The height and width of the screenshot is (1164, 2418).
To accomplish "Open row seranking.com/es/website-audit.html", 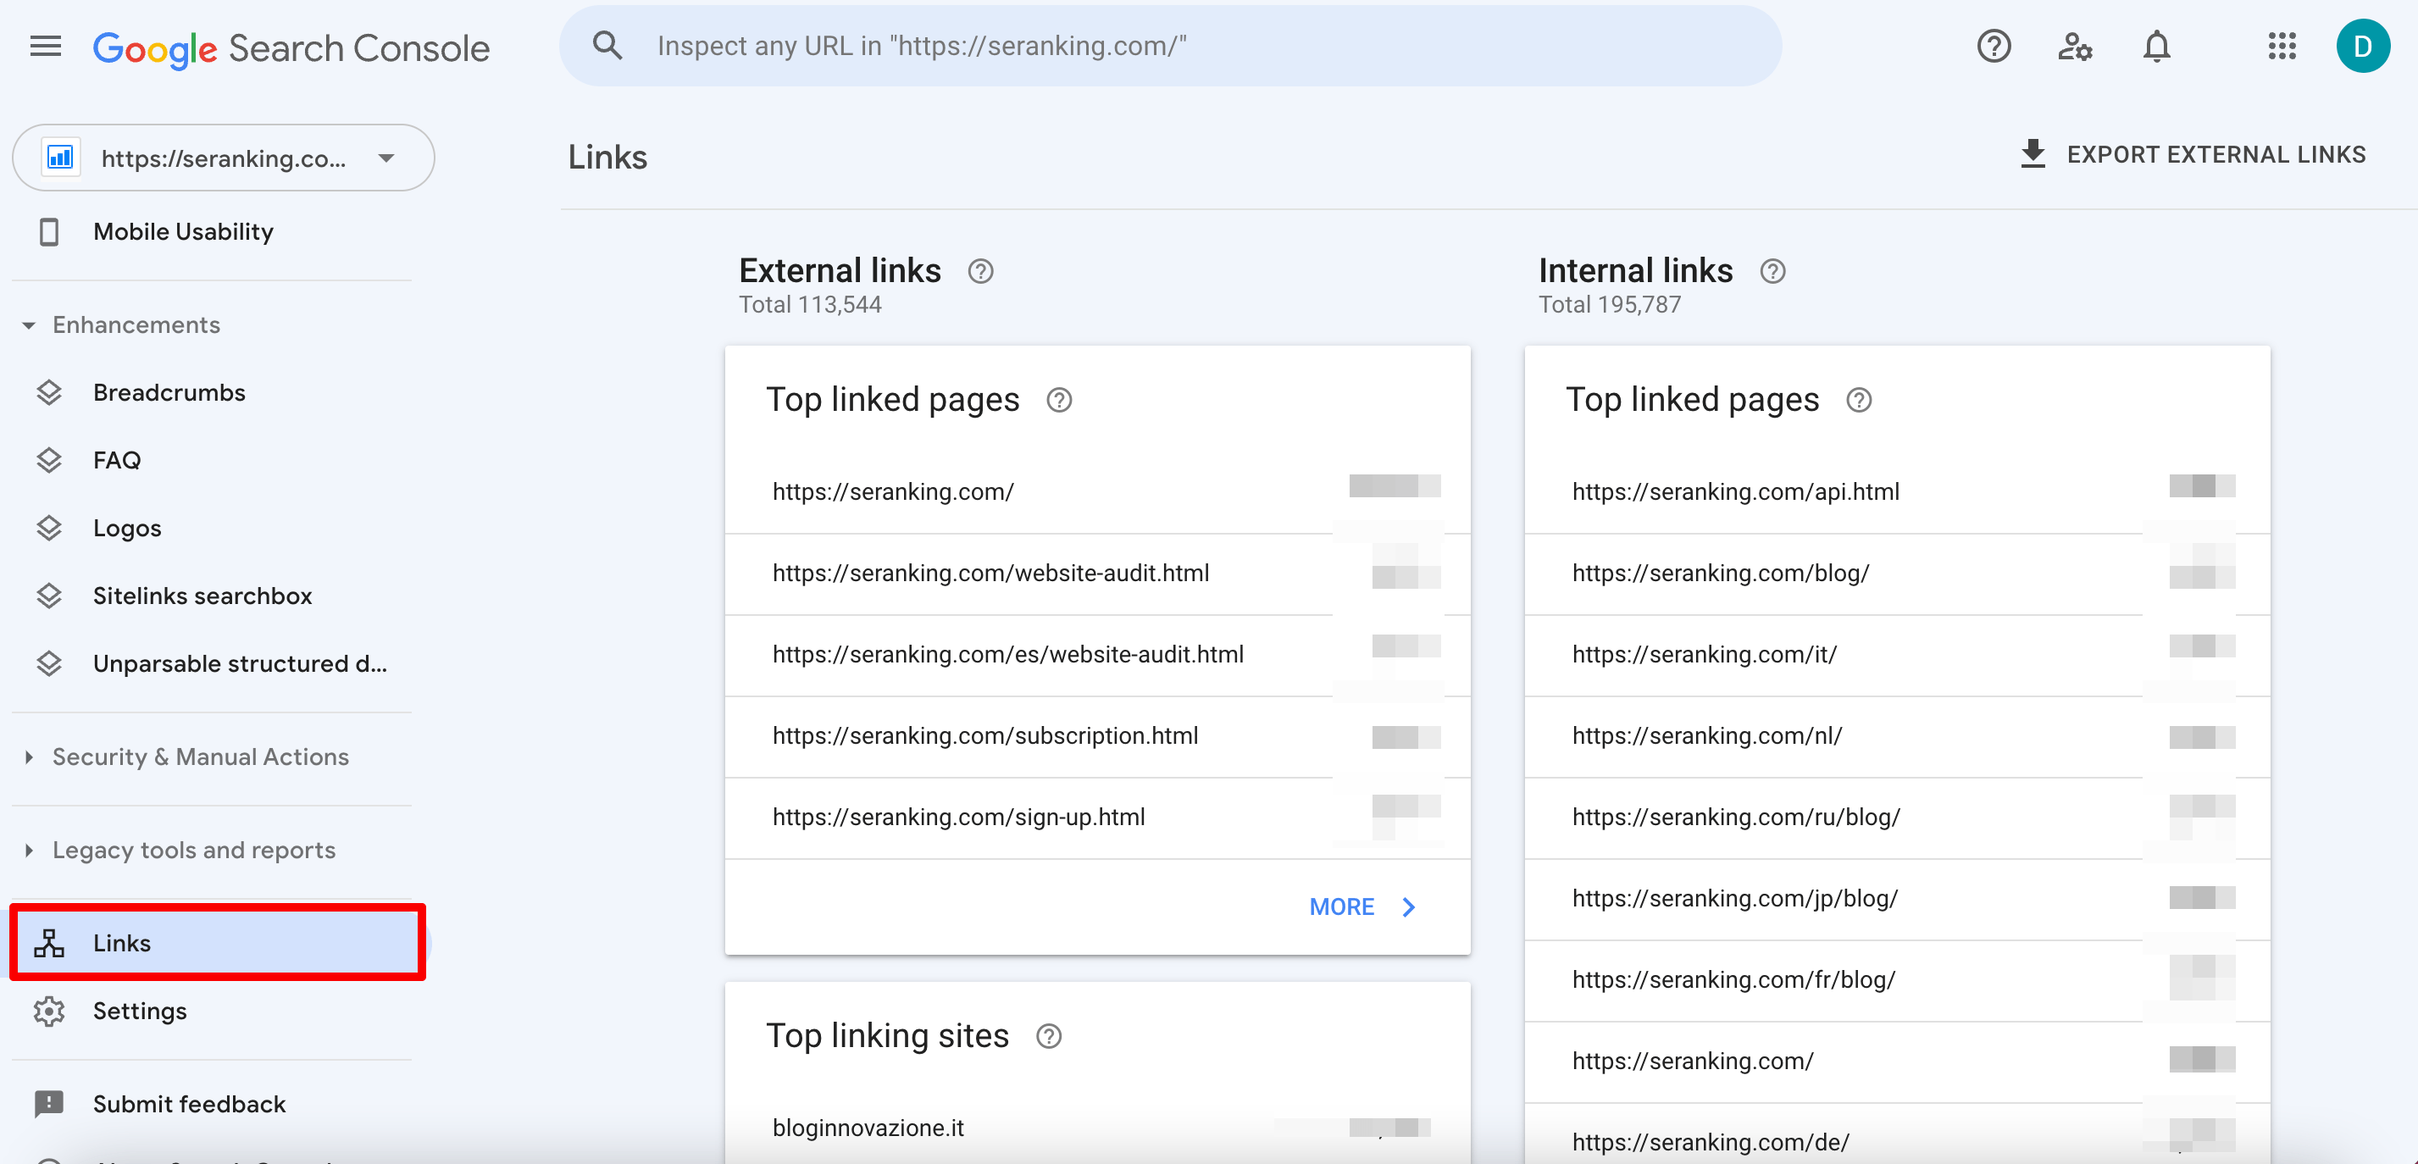I will pos(1097,655).
